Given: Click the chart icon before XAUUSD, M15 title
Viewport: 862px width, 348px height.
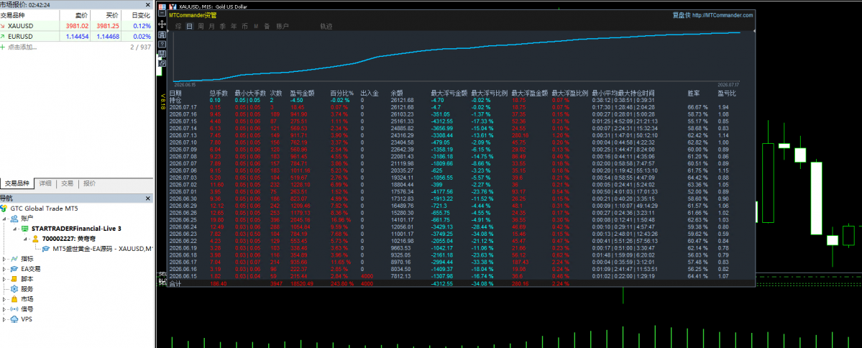Looking at the screenshot, I should [171, 6].
